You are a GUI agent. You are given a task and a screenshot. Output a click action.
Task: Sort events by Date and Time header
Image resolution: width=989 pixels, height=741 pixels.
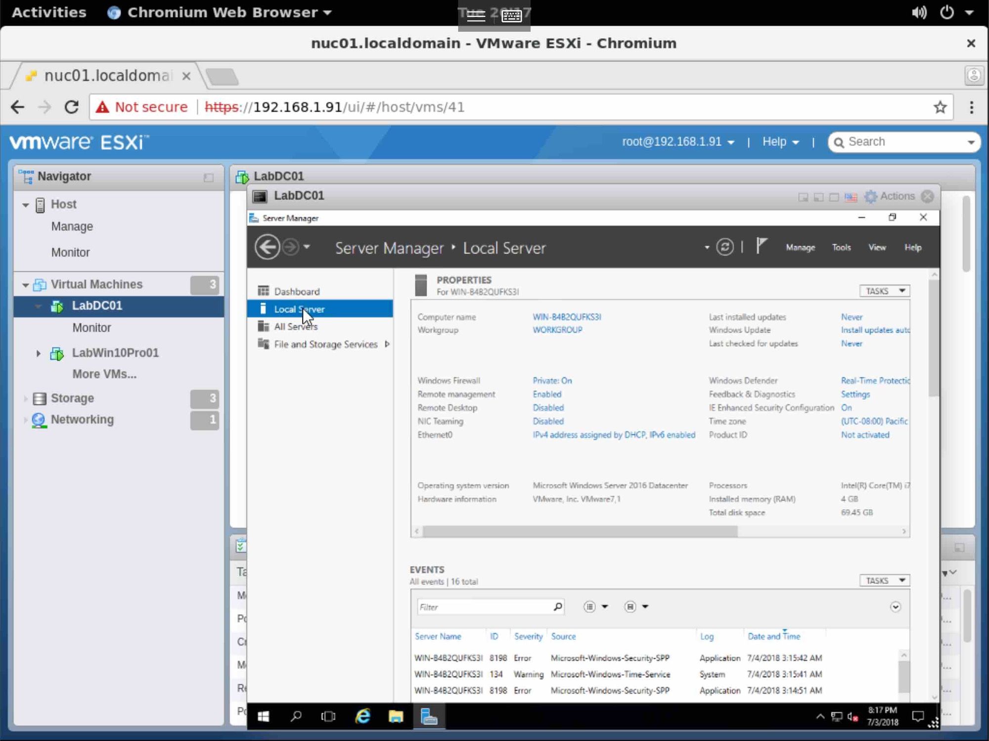(773, 636)
